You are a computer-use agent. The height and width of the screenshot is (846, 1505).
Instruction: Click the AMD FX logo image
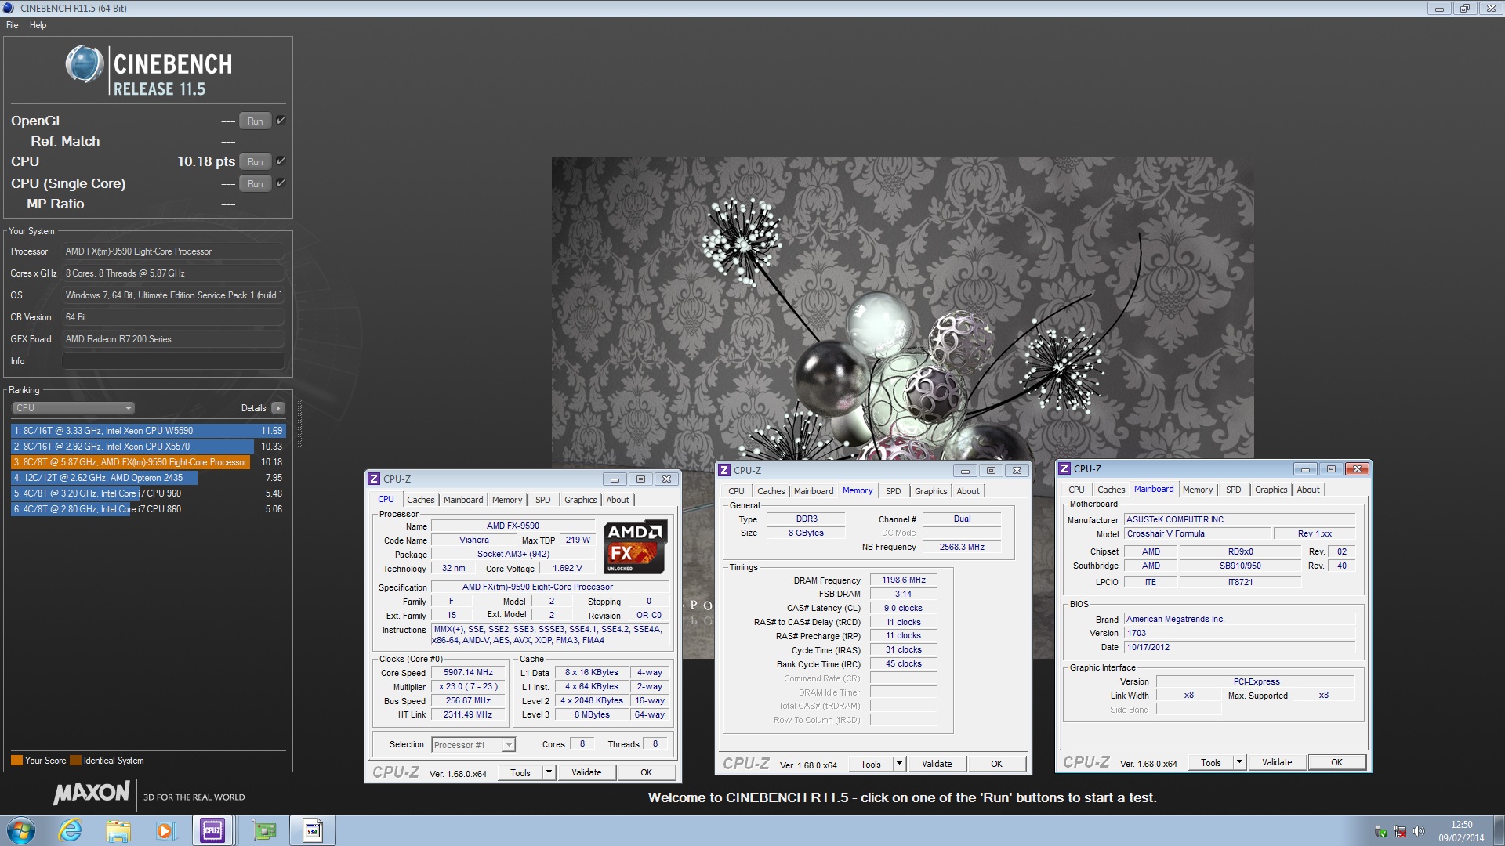(x=636, y=547)
